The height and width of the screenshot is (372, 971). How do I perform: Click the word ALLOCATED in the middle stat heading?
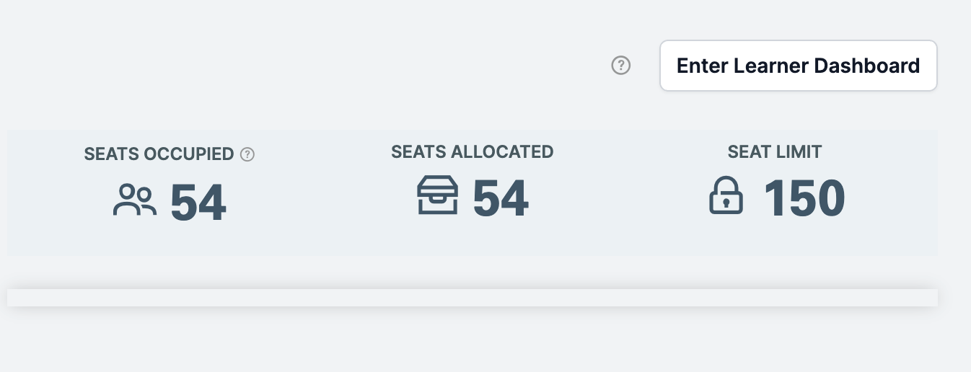click(x=502, y=151)
